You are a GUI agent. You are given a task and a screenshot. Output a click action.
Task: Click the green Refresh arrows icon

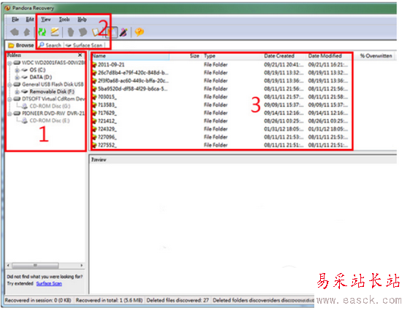42,32
